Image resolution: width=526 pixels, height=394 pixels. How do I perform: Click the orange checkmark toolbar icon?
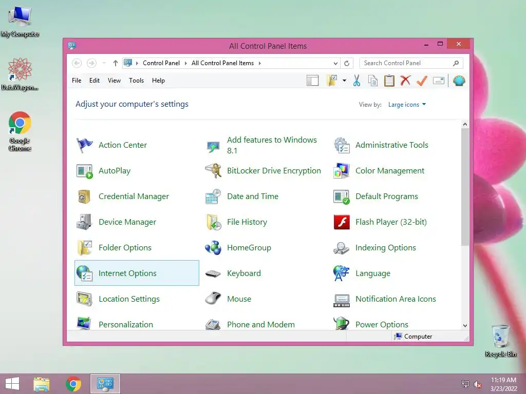coord(422,81)
